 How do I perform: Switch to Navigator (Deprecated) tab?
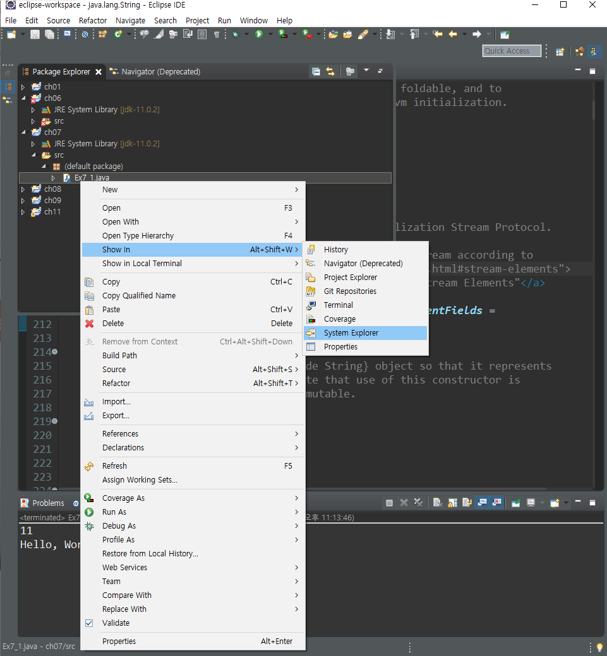[155, 71]
